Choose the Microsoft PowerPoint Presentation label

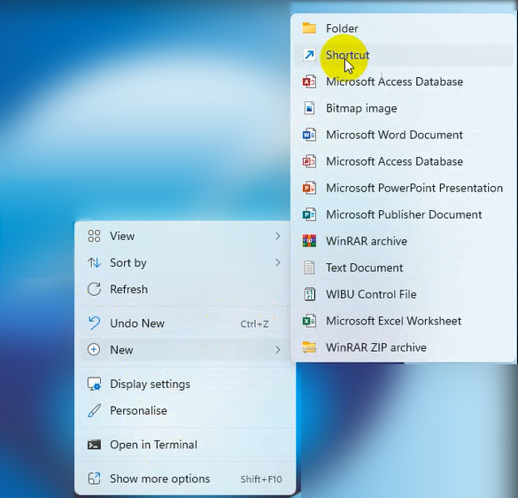click(x=414, y=188)
